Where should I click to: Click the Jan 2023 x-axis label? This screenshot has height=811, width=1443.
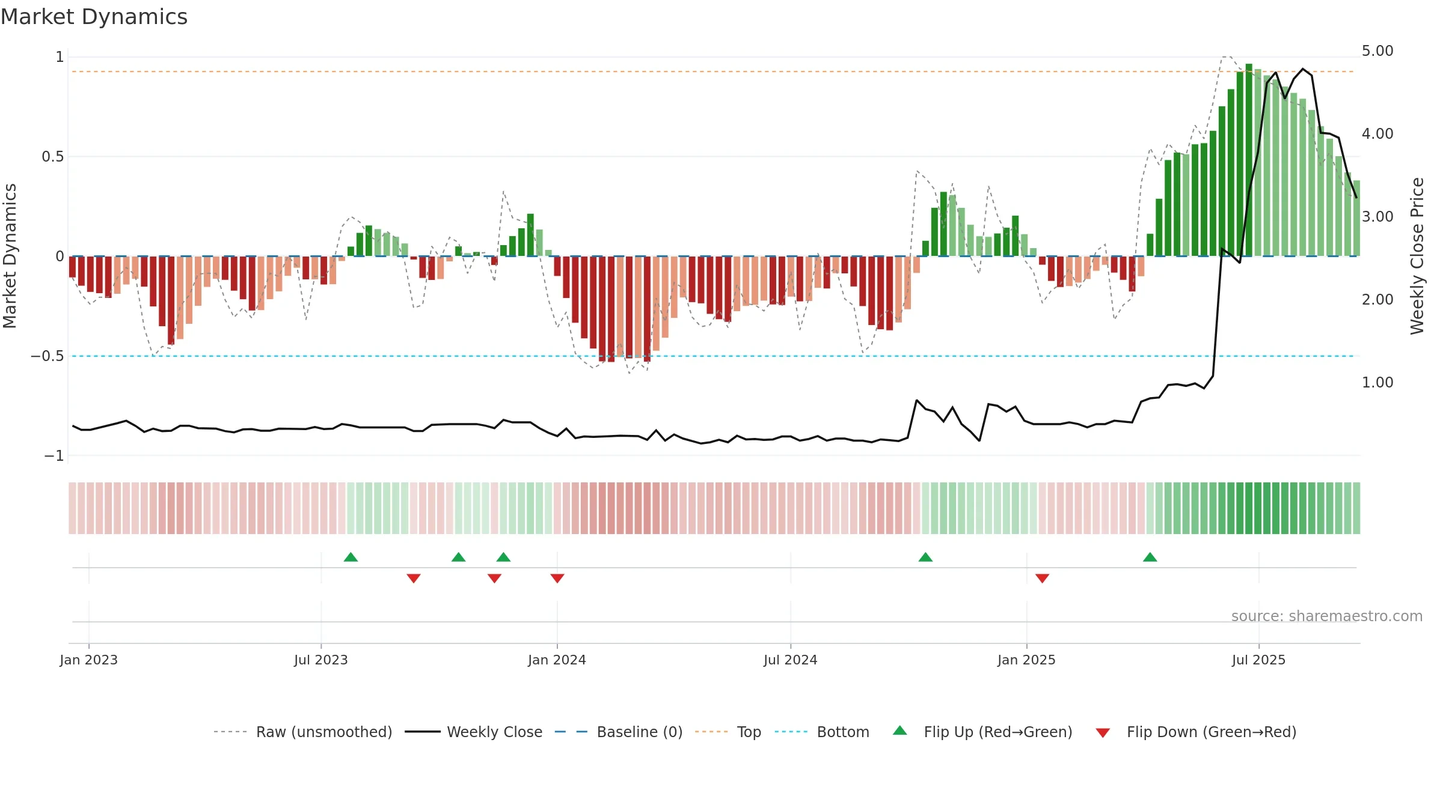click(x=89, y=660)
